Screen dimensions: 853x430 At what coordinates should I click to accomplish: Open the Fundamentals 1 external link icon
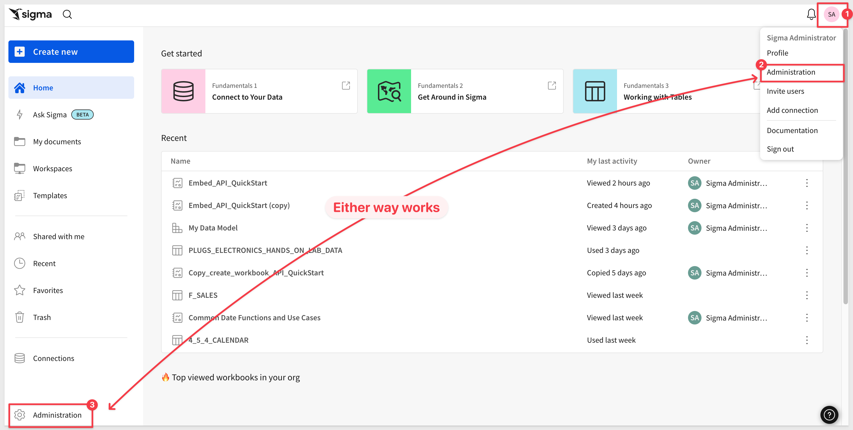pos(346,86)
